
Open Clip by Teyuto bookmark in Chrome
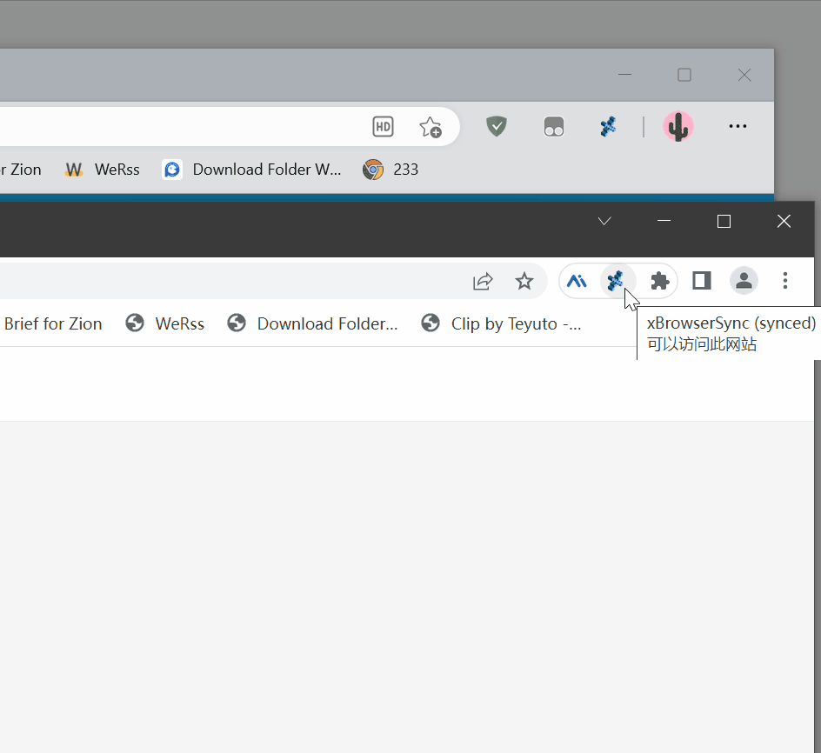[x=501, y=323]
